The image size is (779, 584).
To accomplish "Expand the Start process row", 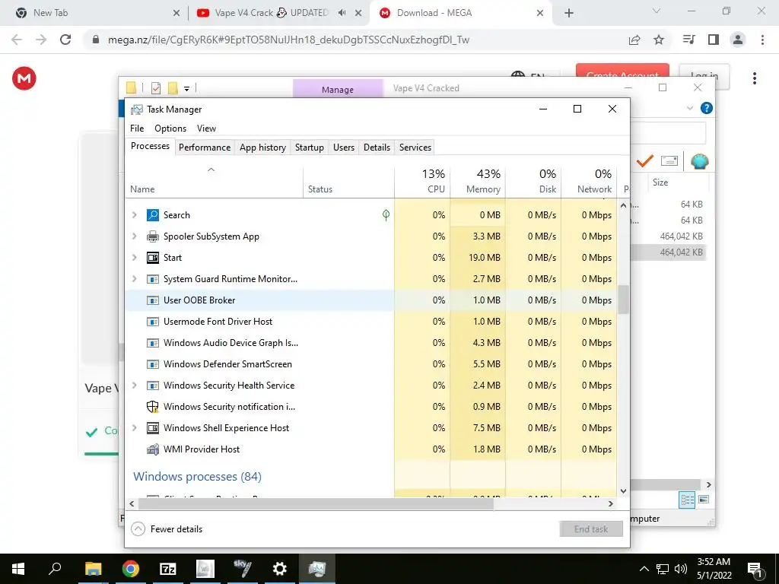I will 134,258.
